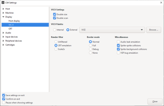This screenshot has height=106, width=164.
Task: Close the settings dialog with Close button
Action: point(155,101)
